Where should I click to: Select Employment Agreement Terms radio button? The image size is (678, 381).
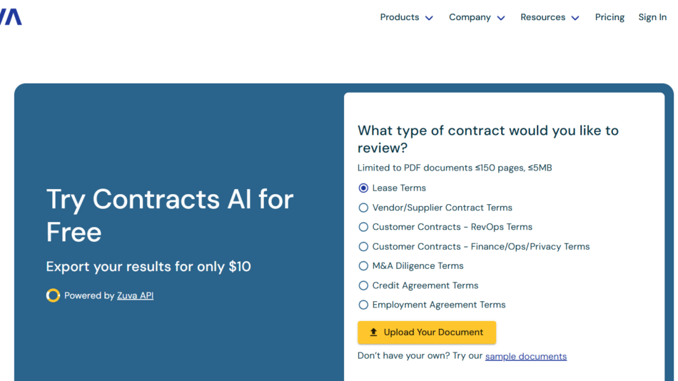363,305
